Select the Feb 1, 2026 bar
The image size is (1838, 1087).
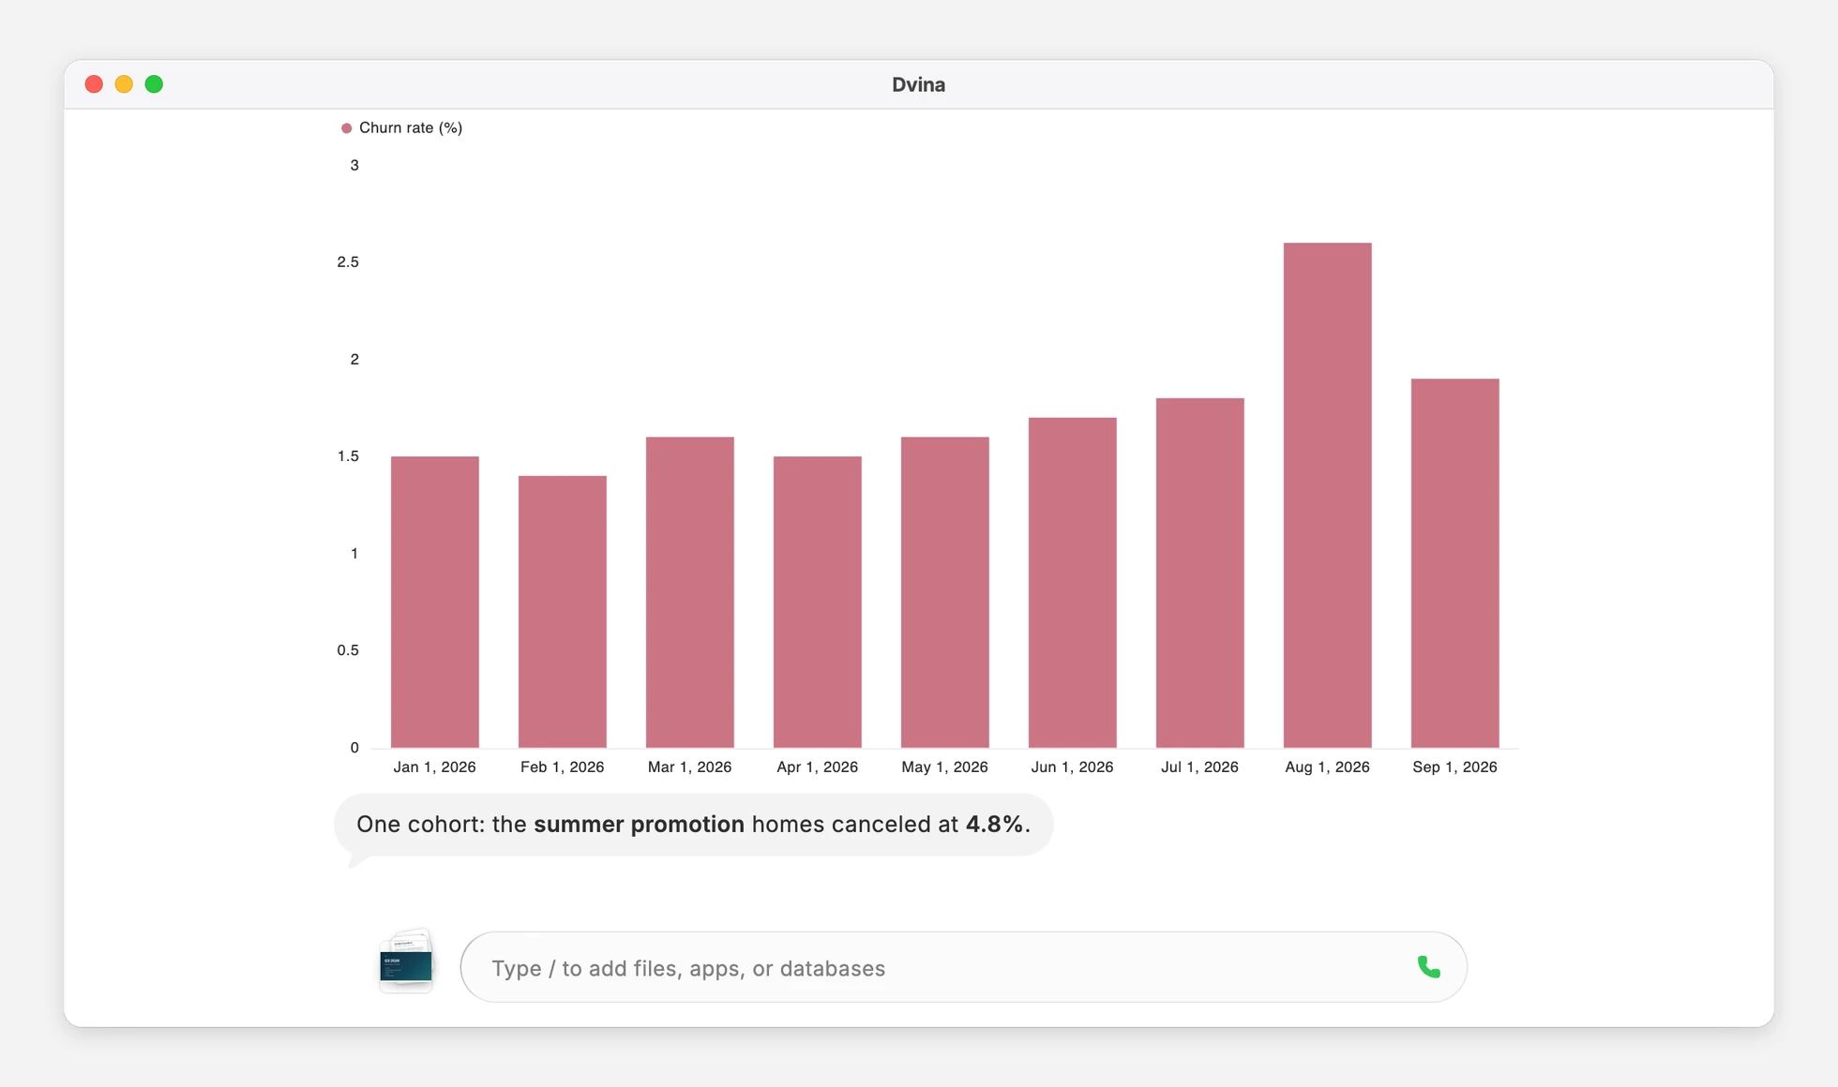(x=563, y=612)
